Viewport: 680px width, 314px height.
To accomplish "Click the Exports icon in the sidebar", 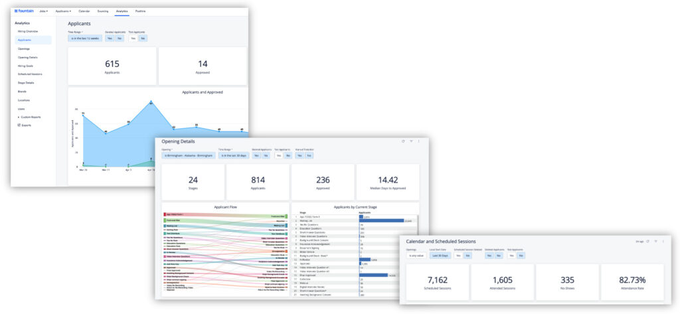I will point(19,125).
